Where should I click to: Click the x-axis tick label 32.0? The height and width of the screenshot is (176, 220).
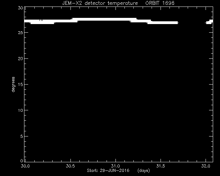click(206, 166)
